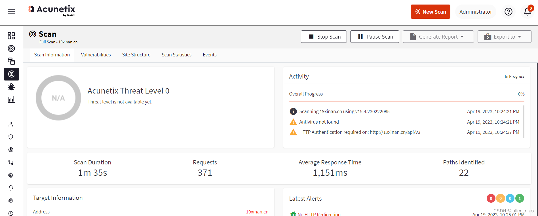Open the issue trackers sidebar icon
This screenshot has height=216, width=538.
(11, 162)
